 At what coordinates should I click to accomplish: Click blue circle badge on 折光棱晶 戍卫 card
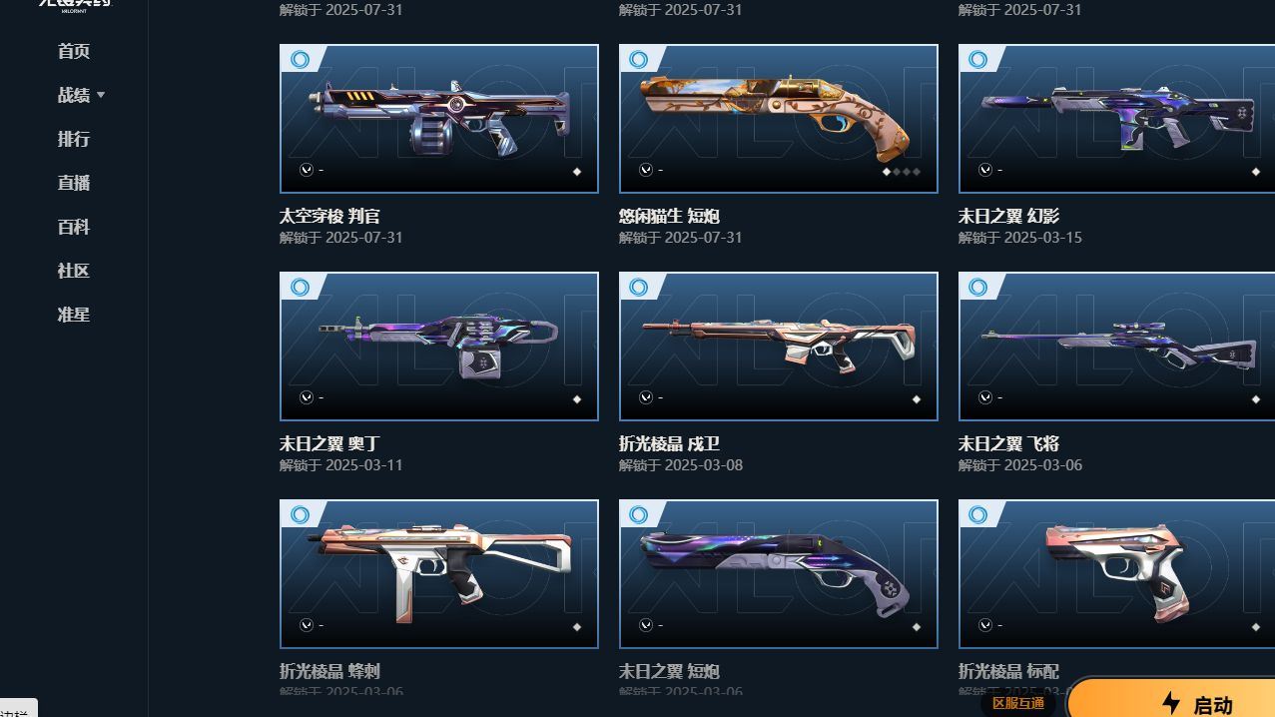(x=639, y=288)
